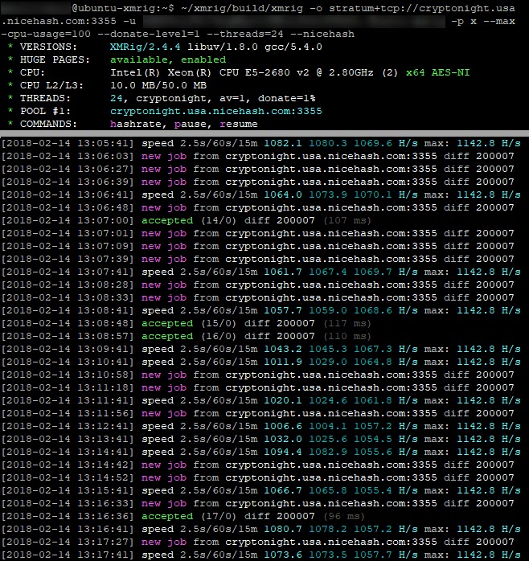Click 'new job' in the 13:16:33 line
Image resolution: width=529 pixels, height=561 pixels.
click(x=164, y=504)
